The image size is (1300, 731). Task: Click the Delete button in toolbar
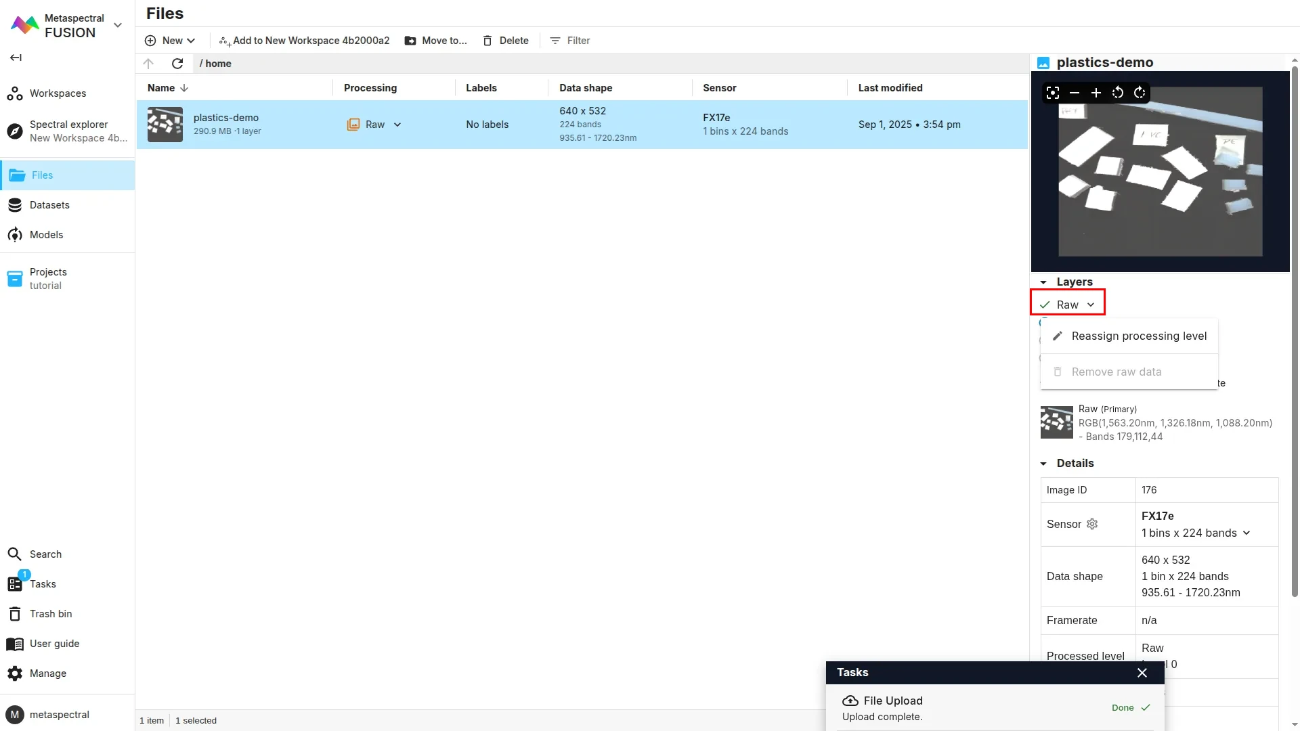506,41
